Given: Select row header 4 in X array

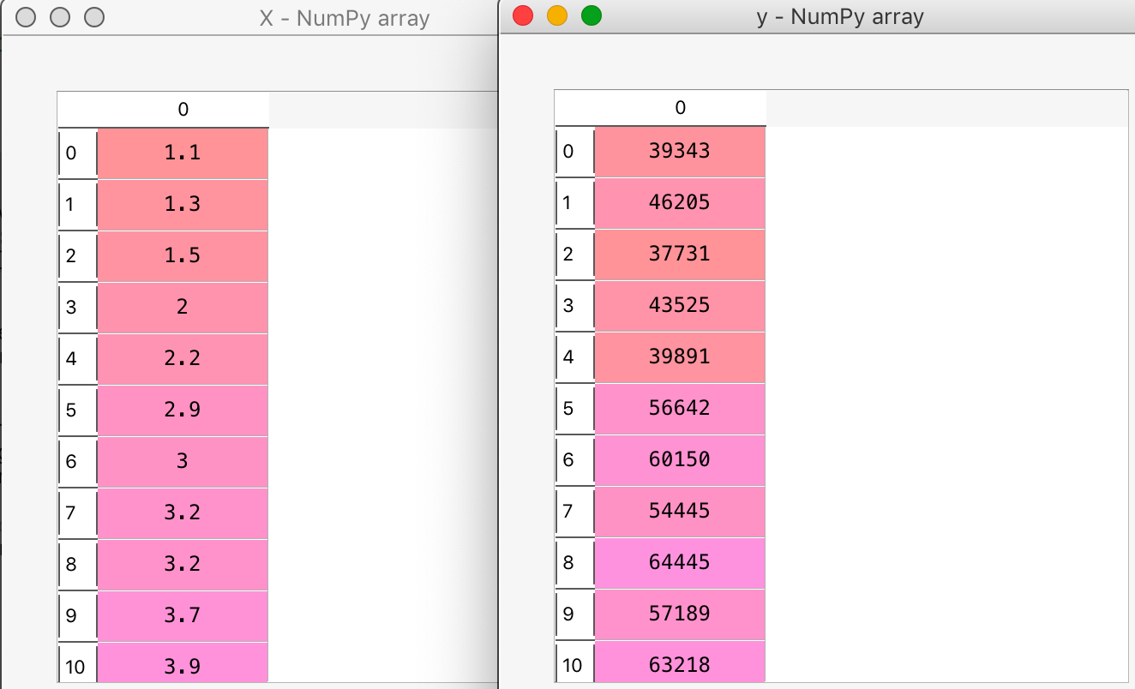Looking at the screenshot, I should tap(78, 359).
